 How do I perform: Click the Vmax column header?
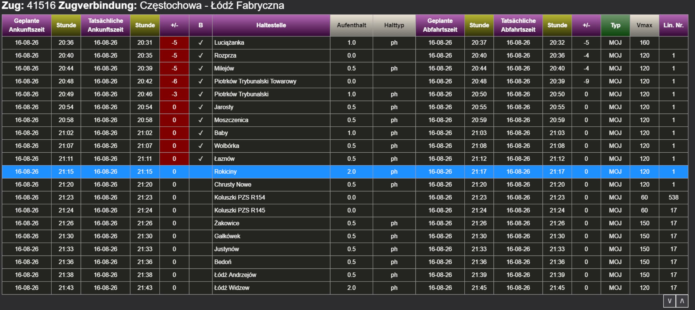[644, 25]
